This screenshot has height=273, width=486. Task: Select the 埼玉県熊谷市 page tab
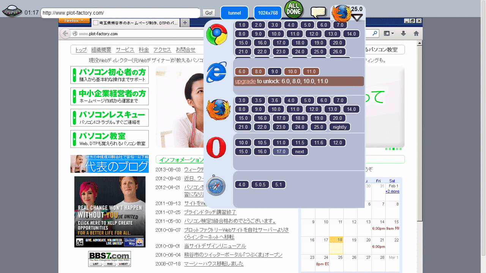[135, 23]
